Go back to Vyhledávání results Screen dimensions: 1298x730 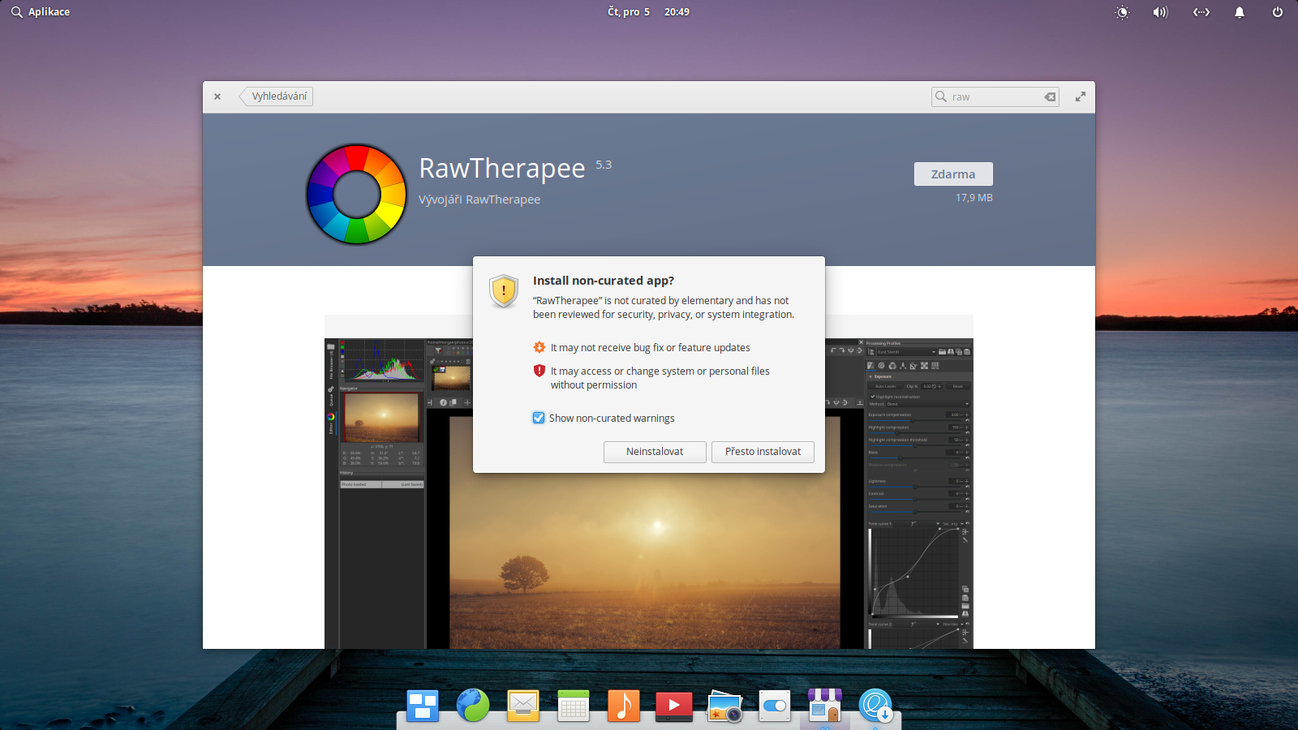tap(277, 96)
